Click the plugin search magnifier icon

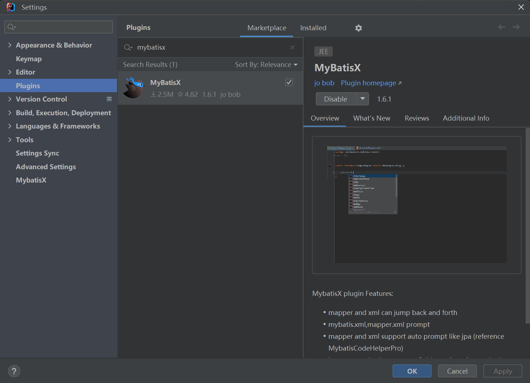[128, 48]
